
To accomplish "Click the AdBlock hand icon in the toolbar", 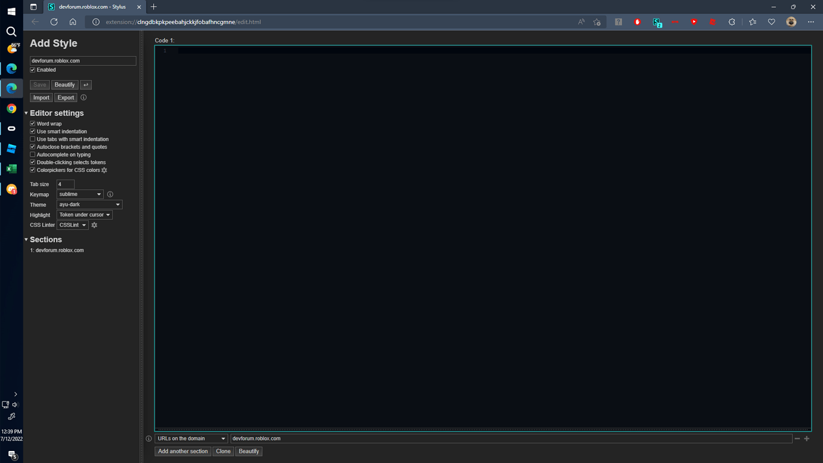I will click(638, 22).
